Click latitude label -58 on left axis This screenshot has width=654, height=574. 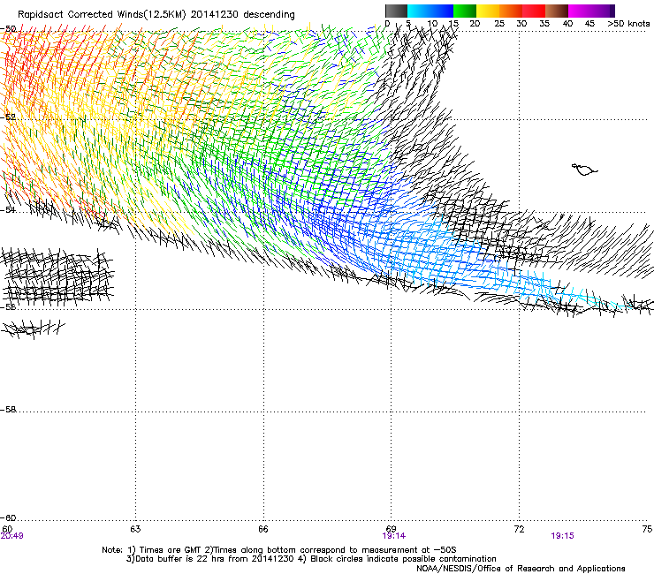(8, 410)
